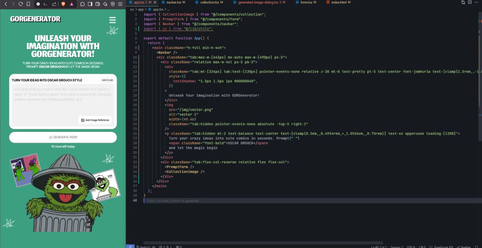
Task: Click '<CollectionImage />' on line 34
Action: [185, 171]
